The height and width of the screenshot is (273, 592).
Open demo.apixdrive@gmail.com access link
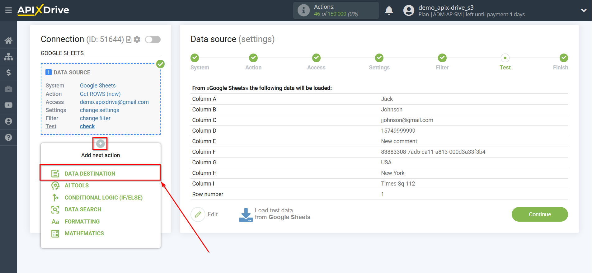point(114,102)
